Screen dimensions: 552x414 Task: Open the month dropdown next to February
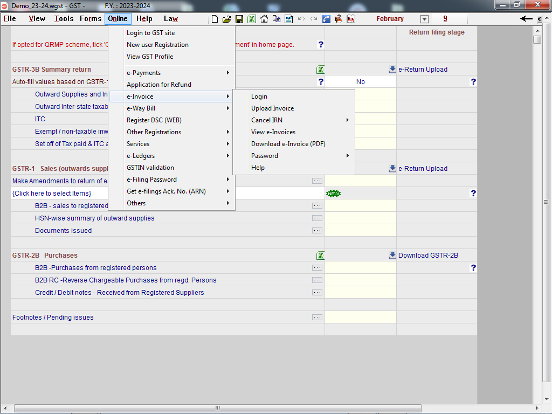[424, 19]
